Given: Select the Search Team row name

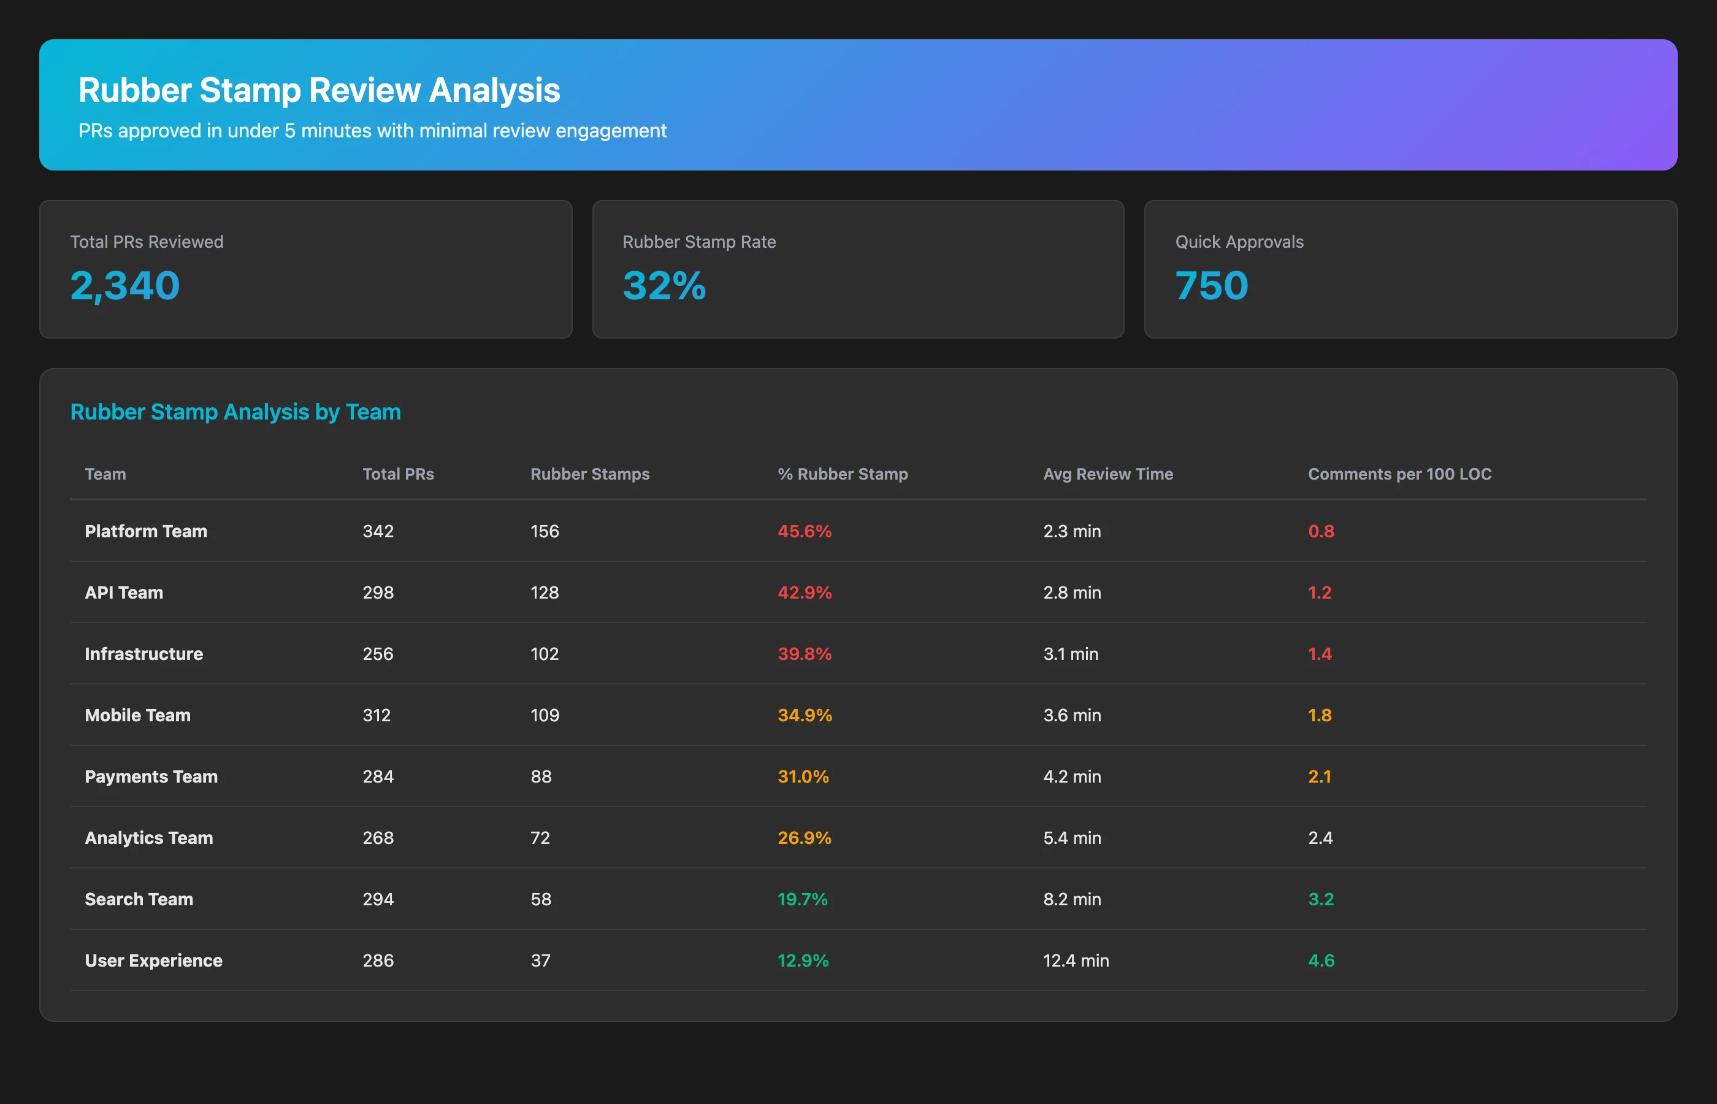Looking at the screenshot, I should pos(139,899).
